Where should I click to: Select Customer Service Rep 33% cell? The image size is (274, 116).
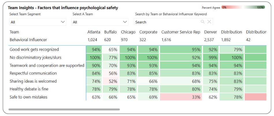coord(181,97)
